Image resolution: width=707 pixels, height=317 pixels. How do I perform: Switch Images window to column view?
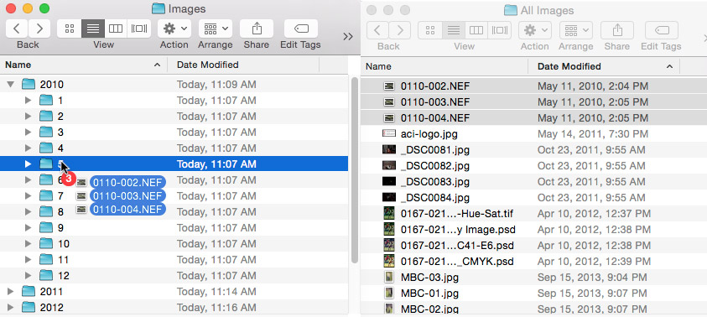[x=116, y=29]
